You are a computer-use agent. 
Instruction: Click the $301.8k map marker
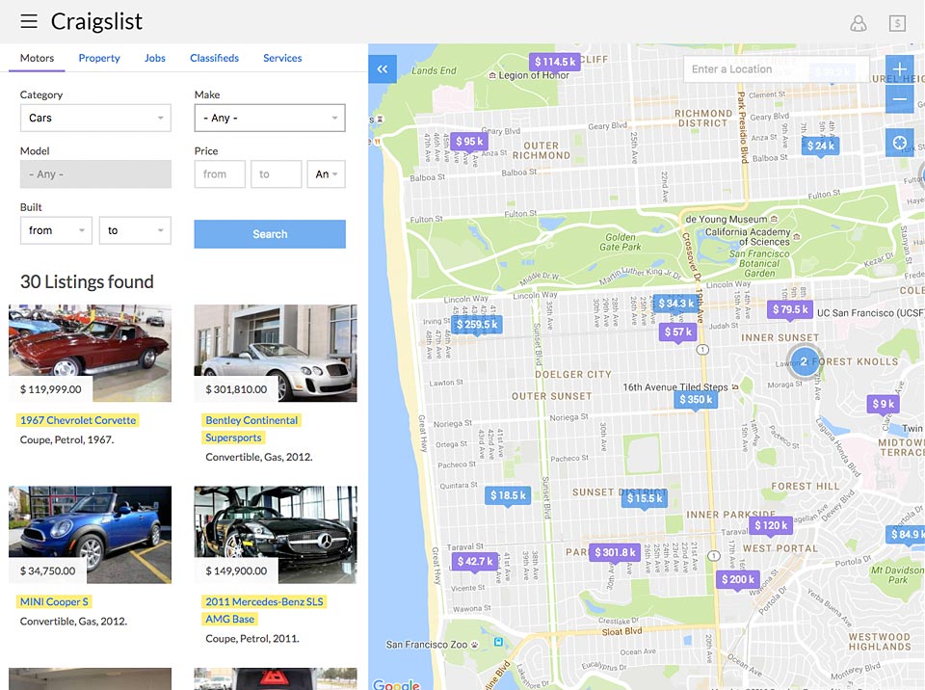coord(615,552)
